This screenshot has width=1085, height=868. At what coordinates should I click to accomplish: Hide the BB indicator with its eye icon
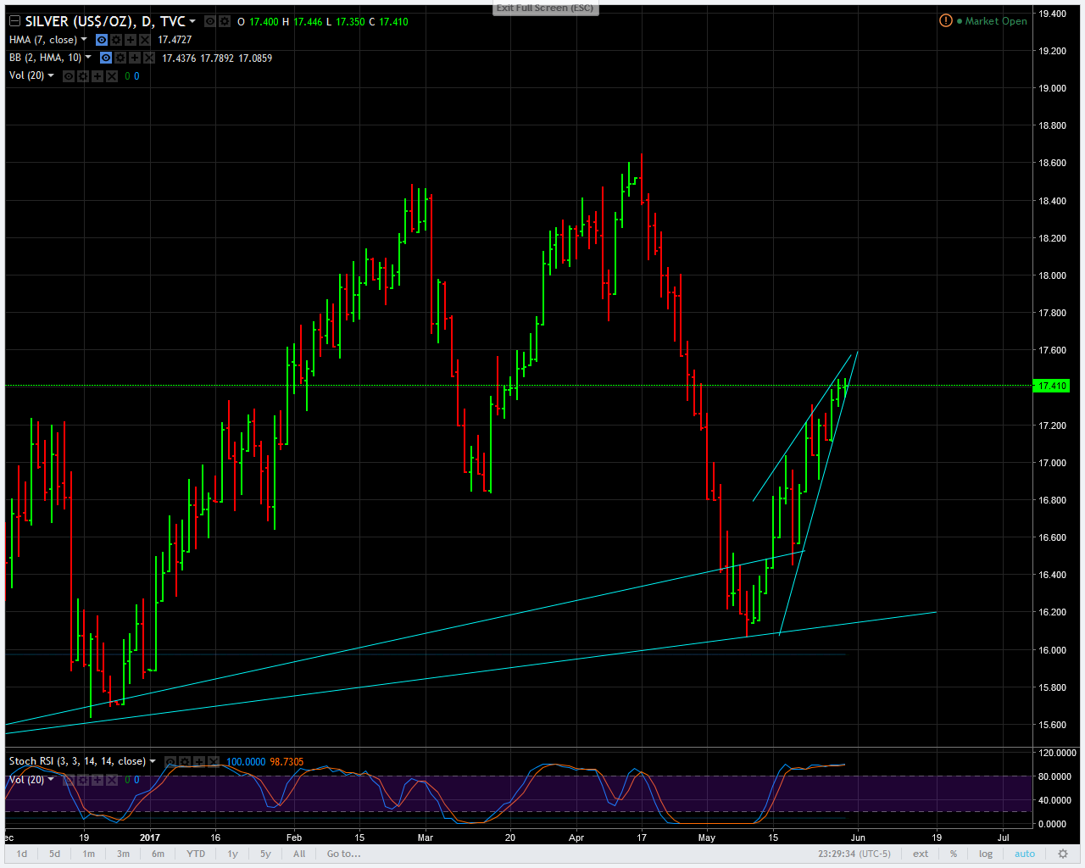click(x=106, y=58)
